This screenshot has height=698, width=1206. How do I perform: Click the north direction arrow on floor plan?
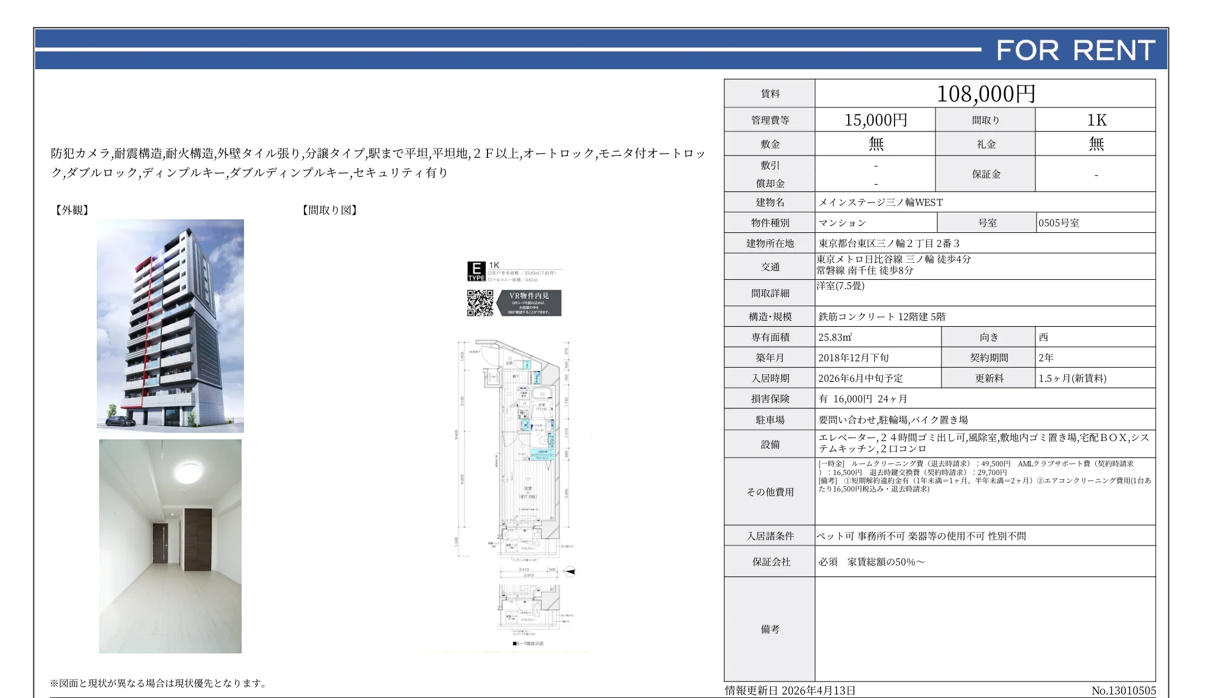coord(569,571)
